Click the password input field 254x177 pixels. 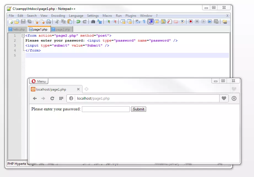pos(106,109)
